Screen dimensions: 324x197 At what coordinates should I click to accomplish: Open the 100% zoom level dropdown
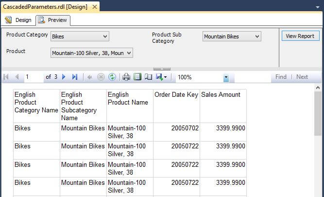pos(226,77)
